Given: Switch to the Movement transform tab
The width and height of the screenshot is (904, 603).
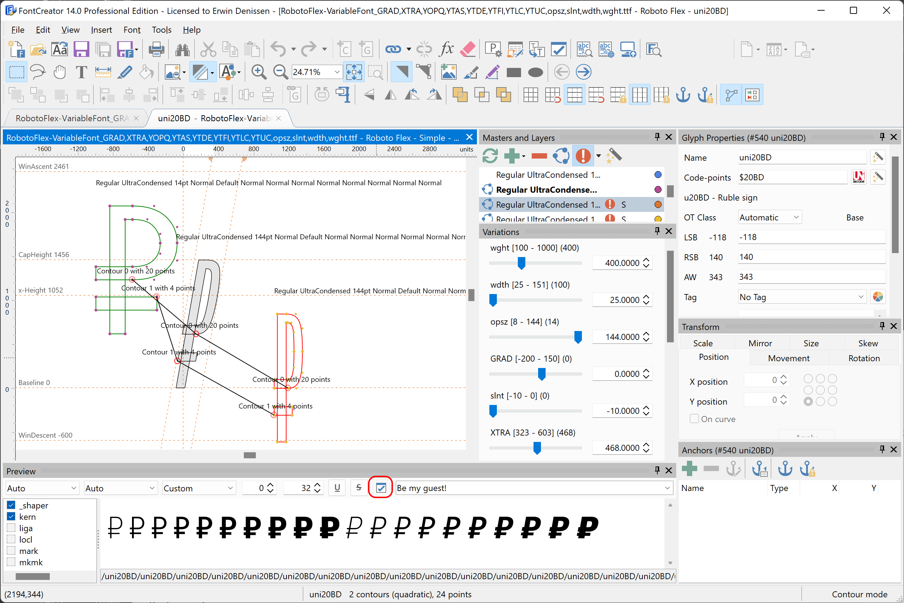Looking at the screenshot, I should click(789, 358).
